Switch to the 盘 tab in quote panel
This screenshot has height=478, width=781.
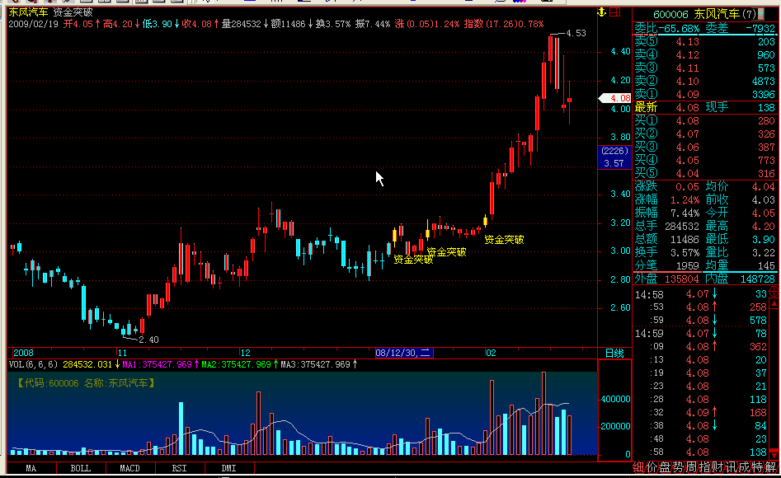click(x=665, y=467)
